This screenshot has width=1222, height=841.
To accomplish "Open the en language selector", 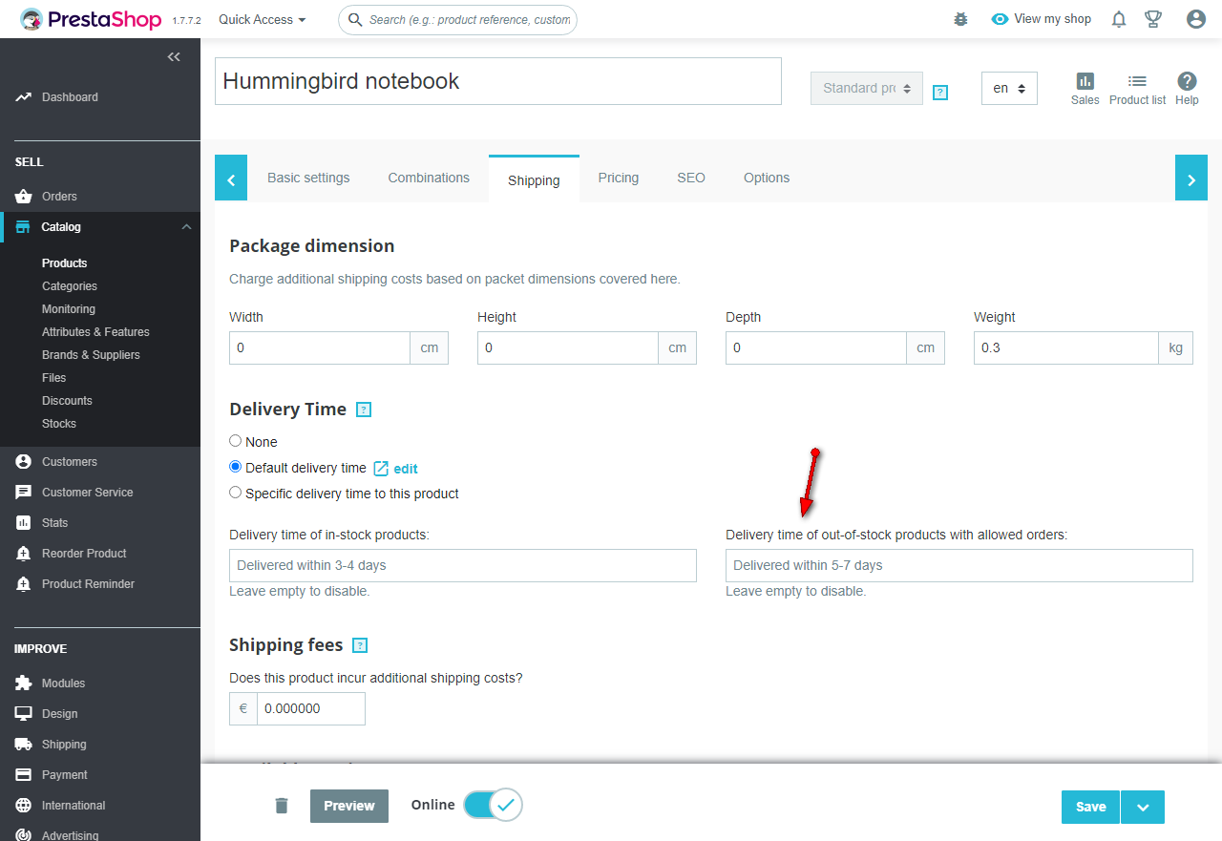I will [x=1009, y=88].
